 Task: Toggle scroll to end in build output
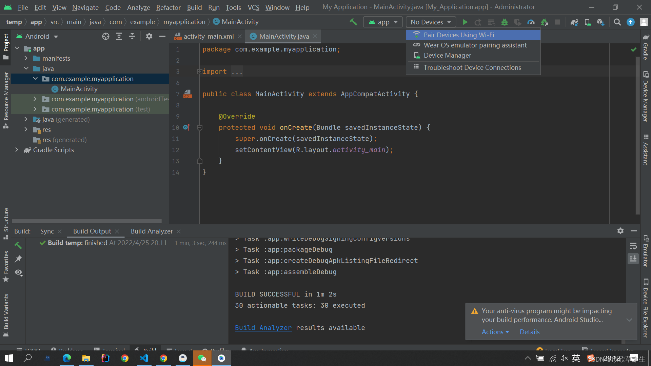633,259
